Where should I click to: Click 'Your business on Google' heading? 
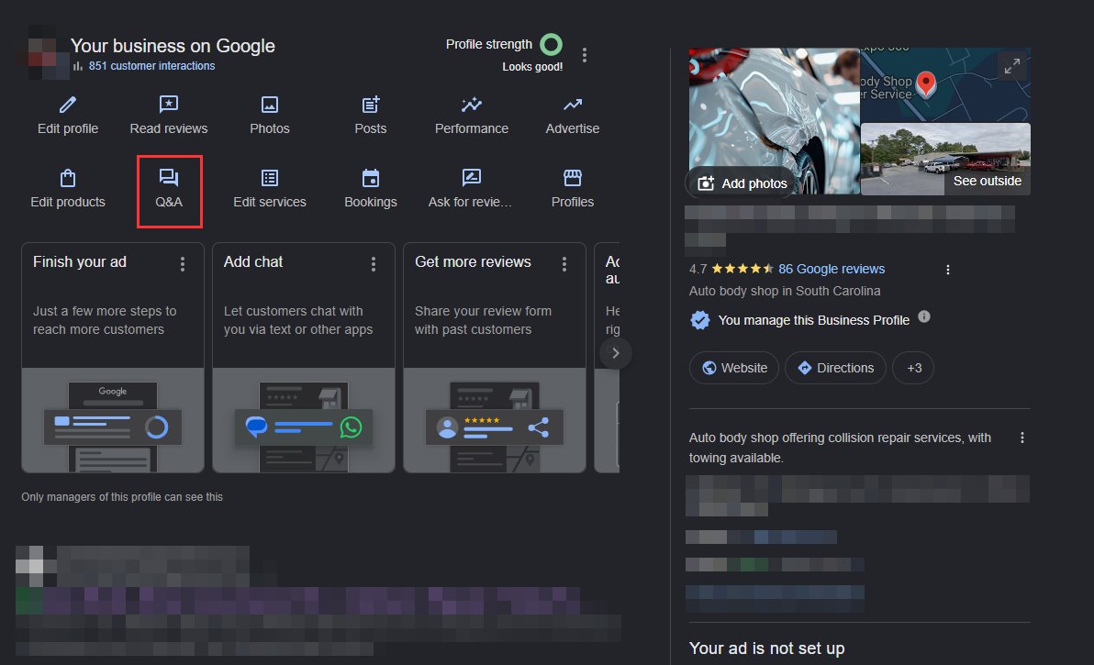(173, 46)
